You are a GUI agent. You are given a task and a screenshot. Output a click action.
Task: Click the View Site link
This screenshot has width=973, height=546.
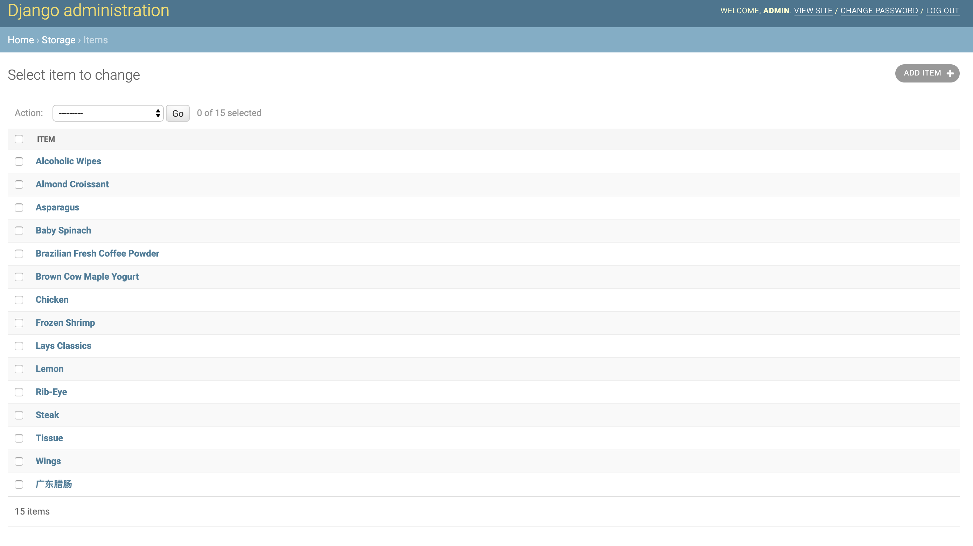(813, 10)
